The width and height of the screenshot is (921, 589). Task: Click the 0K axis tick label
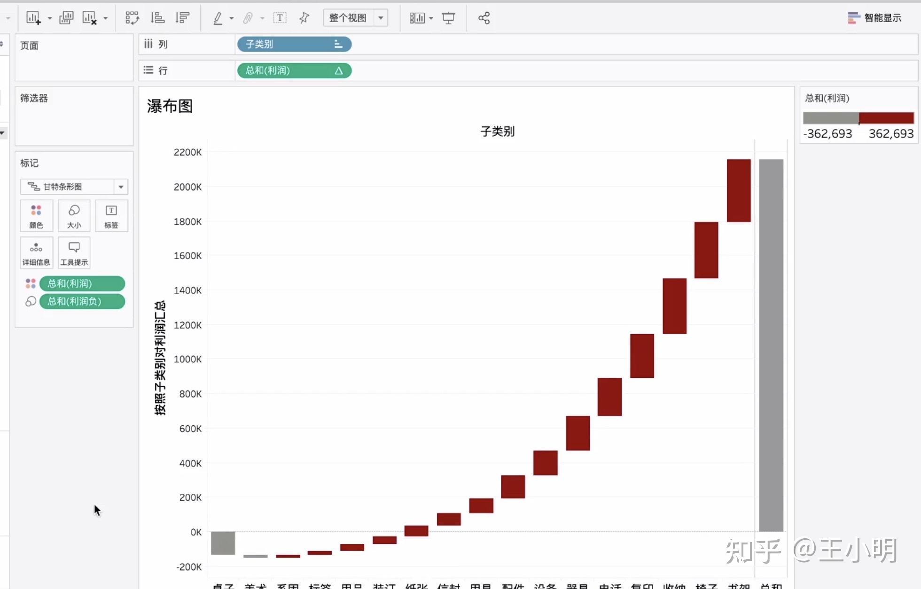click(x=196, y=532)
